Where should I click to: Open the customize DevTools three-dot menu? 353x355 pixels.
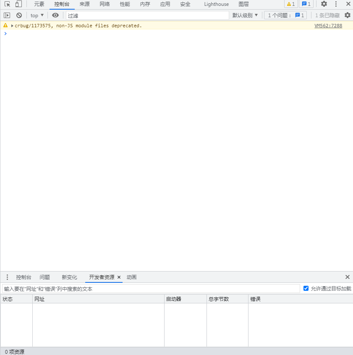click(335, 4)
